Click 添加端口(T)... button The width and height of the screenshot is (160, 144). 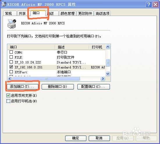click(x=22, y=87)
